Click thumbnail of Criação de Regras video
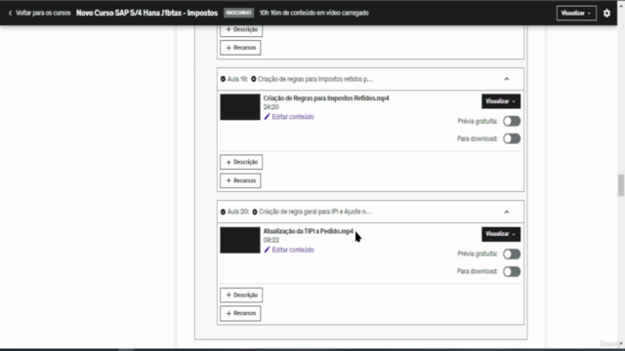The width and height of the screenshot is (625, 351). (240, 107)
